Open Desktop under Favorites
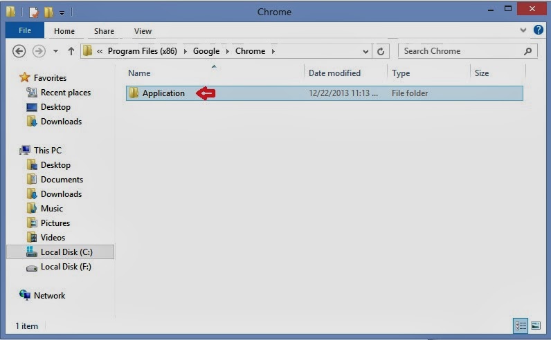This screenshot has height=340, width=551. [55, 107]
